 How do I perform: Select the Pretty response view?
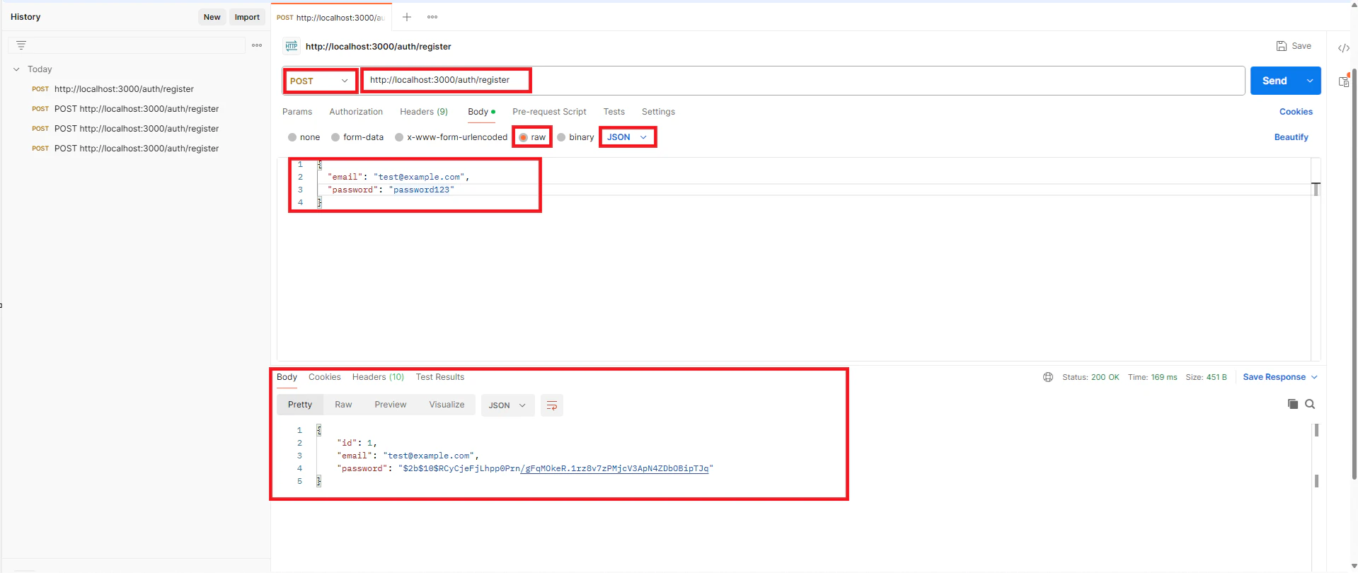click(x=300, y=405)
